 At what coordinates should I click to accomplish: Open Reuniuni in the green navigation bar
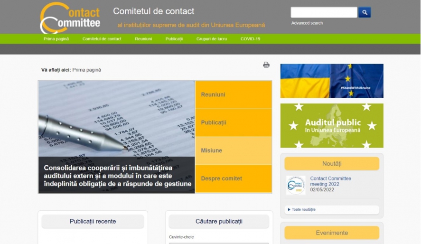click(143, 39)
